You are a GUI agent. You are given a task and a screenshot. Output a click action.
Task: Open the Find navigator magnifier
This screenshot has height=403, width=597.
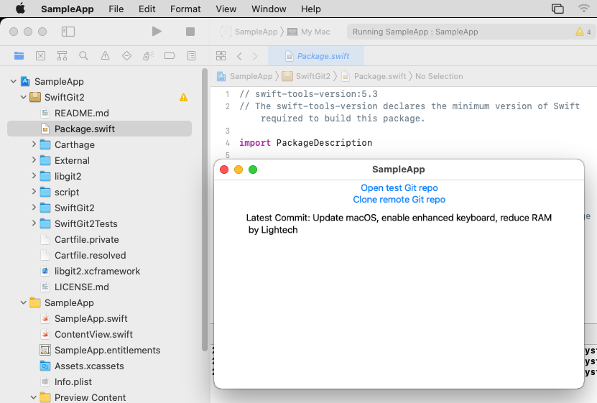point(84,56)
